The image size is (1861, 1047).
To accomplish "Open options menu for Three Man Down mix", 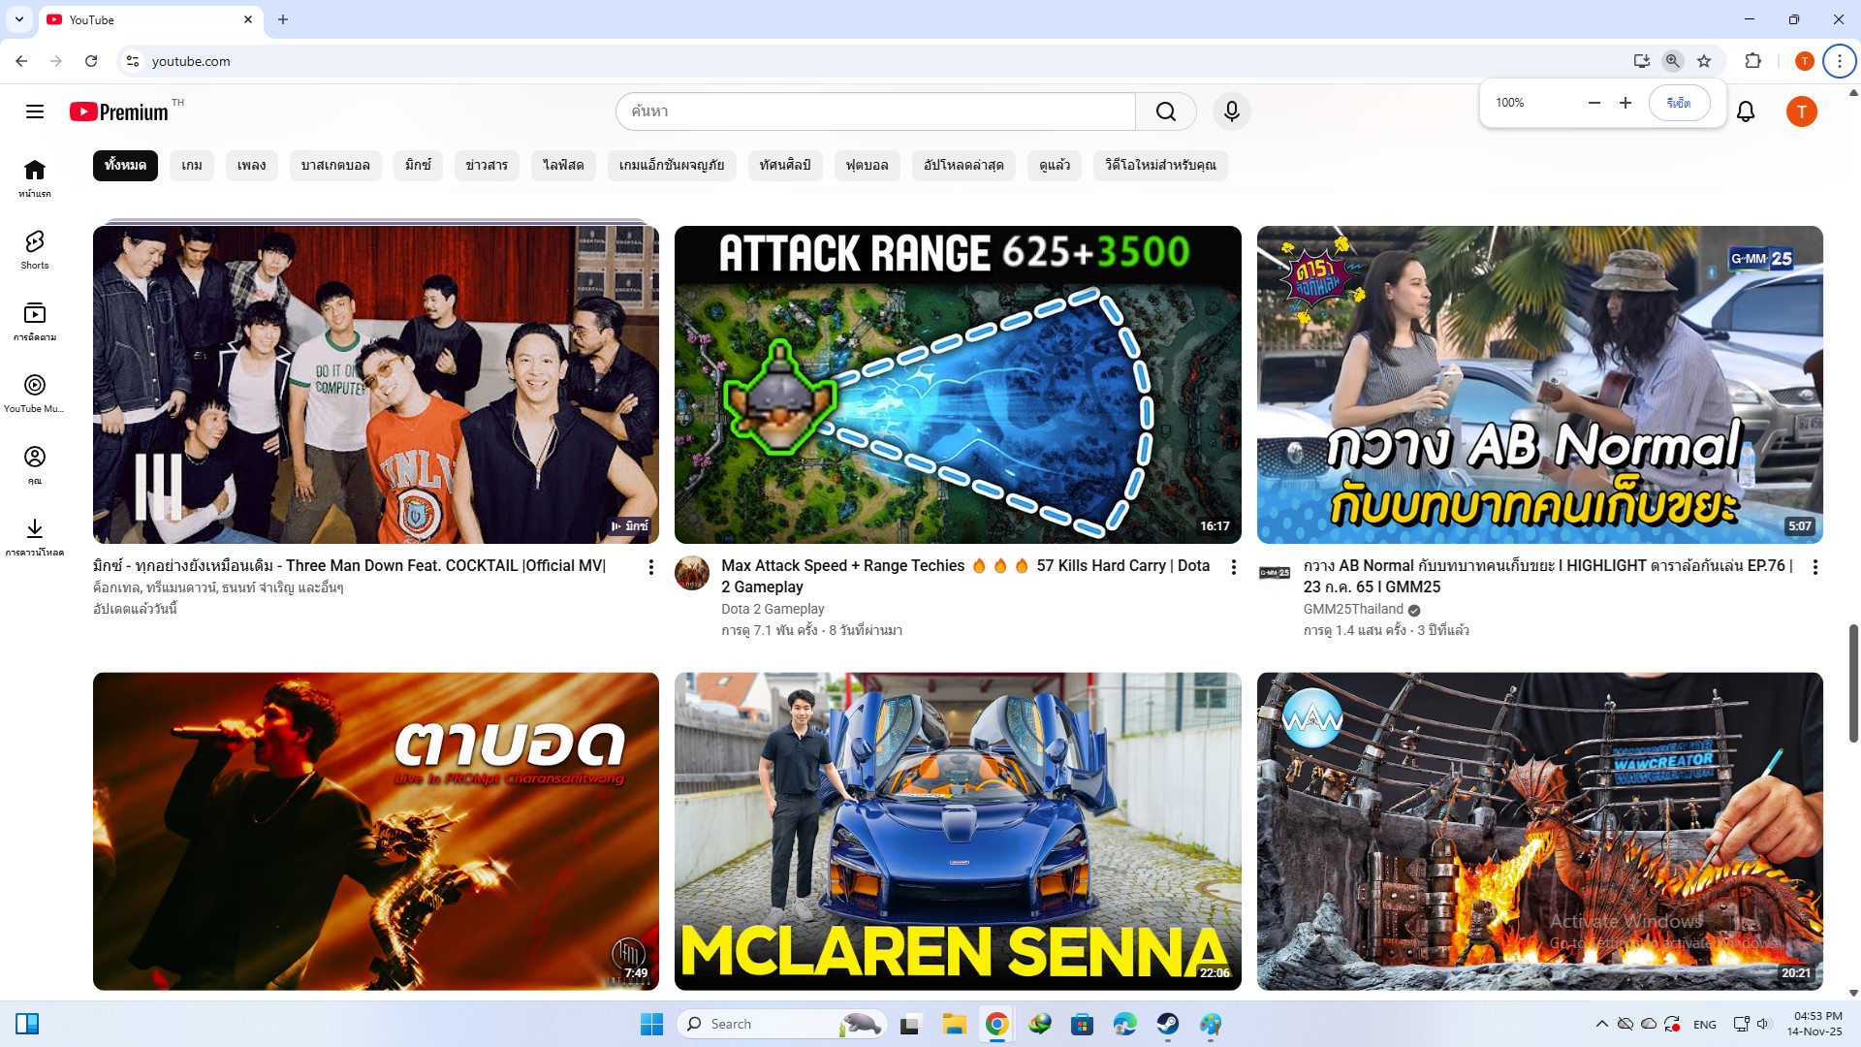I will tap(650, 567).
